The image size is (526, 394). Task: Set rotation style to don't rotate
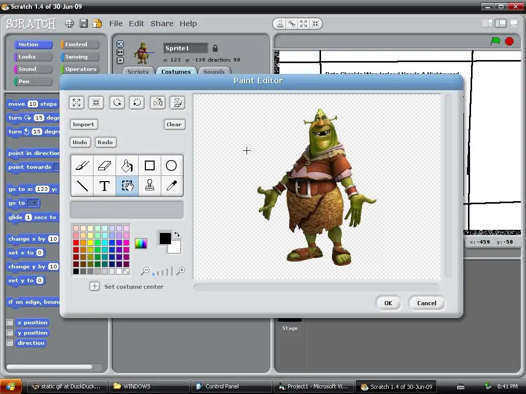pos(120,61)
